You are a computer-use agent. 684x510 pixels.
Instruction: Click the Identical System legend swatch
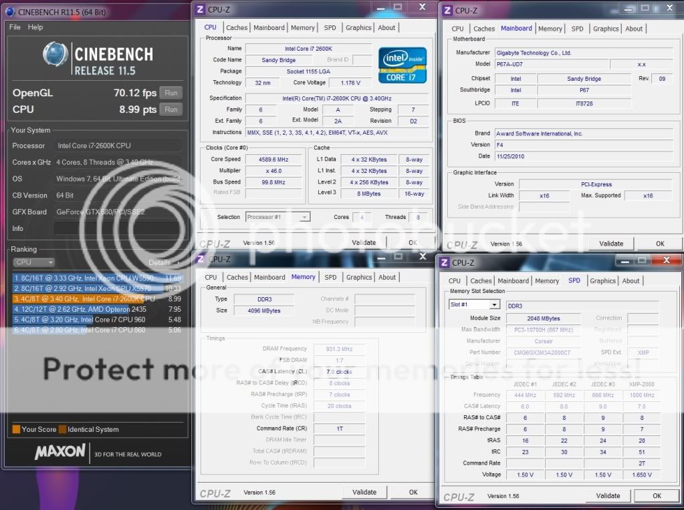point(62,429)
